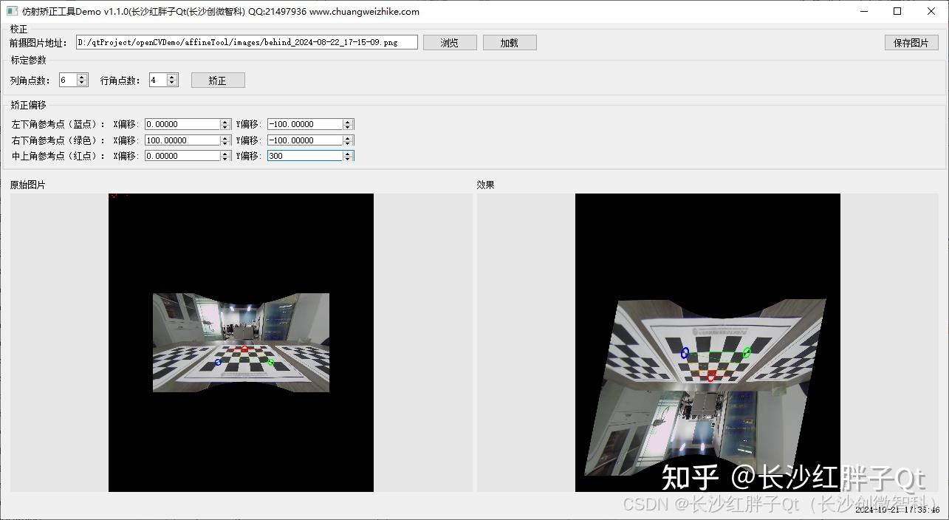
Task: Click the 加载 (Load) button
Action: (510, 42)
